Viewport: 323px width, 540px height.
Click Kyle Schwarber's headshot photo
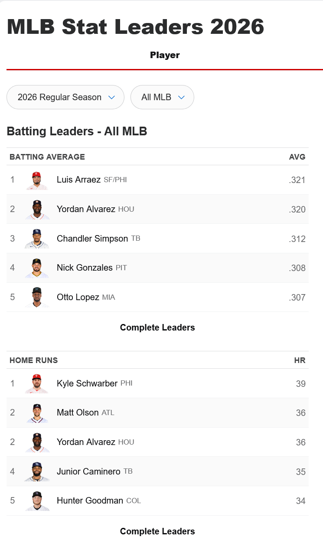(37, 384)
